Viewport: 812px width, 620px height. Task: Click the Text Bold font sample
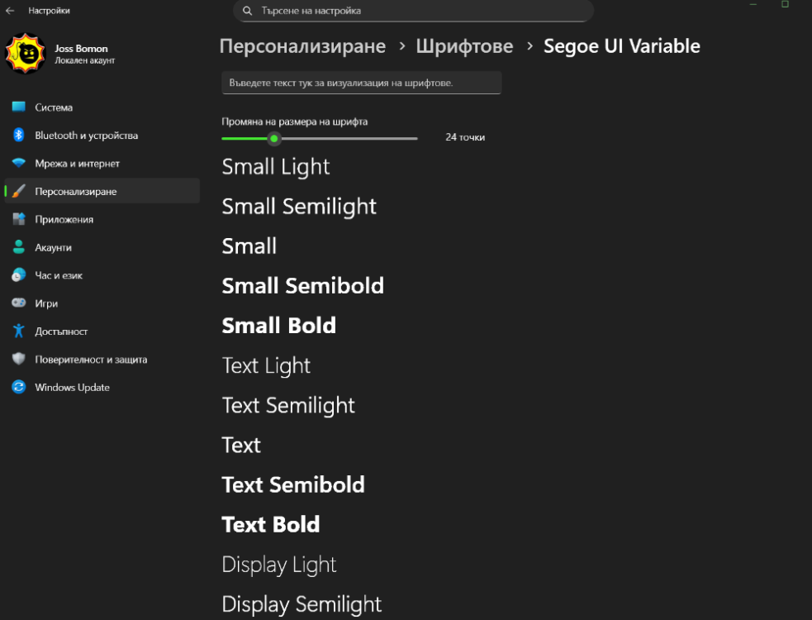[271, 525]
